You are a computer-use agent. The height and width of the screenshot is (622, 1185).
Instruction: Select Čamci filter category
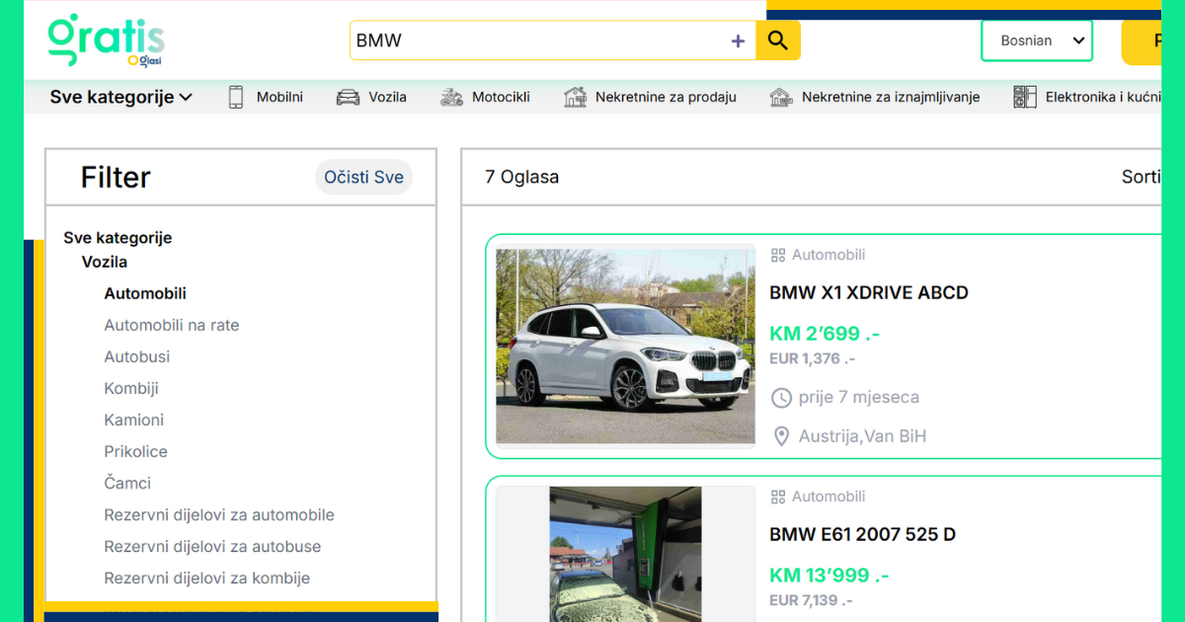(x=127, y=483)
